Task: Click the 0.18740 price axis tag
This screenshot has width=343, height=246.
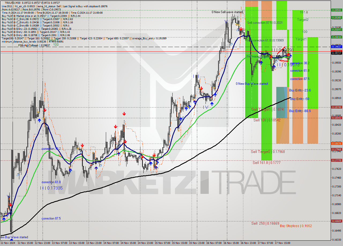Action: click(x=336, y=107)
